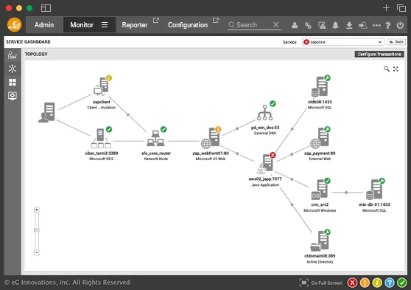Click the zoom out minus button
Viewport: 411px width, 290px height.
[x=37, y=252]
